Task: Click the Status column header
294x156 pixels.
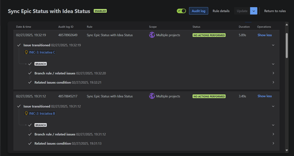Action: pos(196,27)
